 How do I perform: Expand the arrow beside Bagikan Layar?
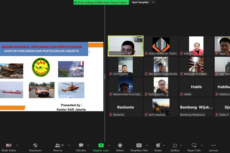(x=109, y=145)
